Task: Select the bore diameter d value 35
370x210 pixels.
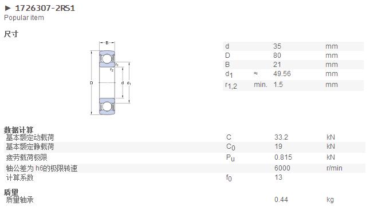Action: pos(277,46)
